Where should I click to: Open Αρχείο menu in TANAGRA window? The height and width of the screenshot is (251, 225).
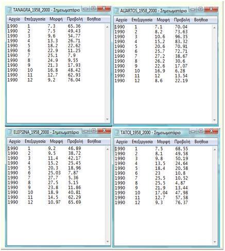coord(14,19)
